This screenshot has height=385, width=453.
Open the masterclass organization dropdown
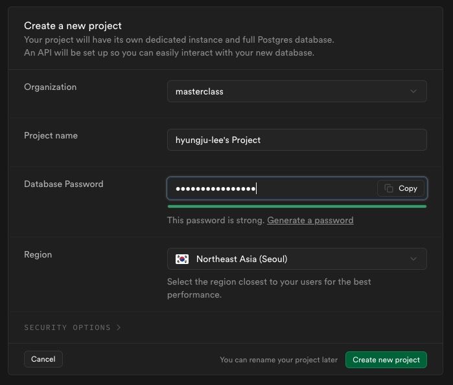pyautogui.click(x=297, y=91)
